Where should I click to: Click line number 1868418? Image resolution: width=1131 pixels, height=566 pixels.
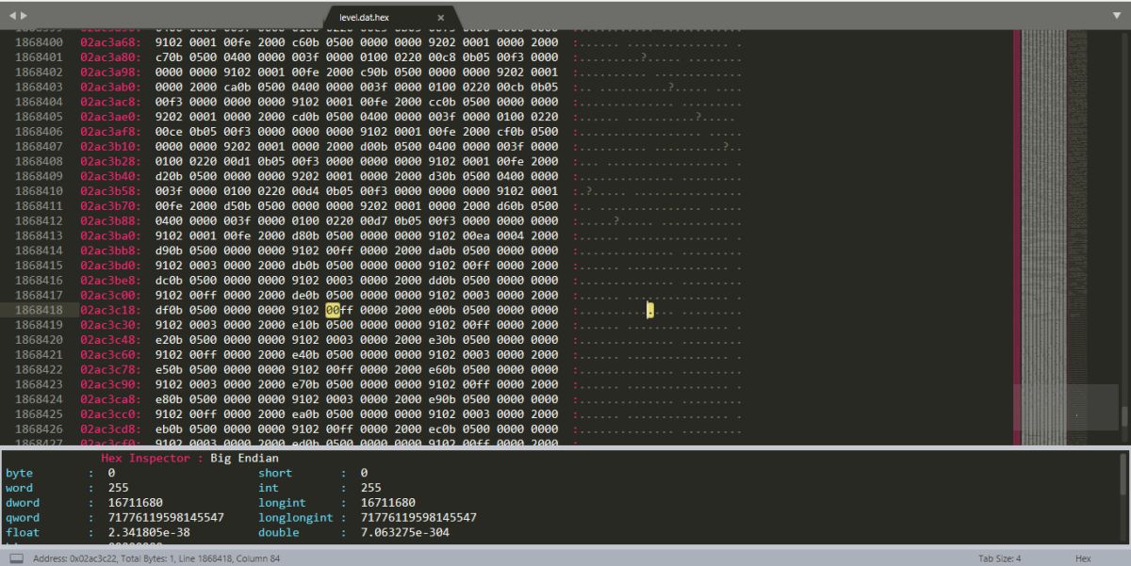click(40, 310)
